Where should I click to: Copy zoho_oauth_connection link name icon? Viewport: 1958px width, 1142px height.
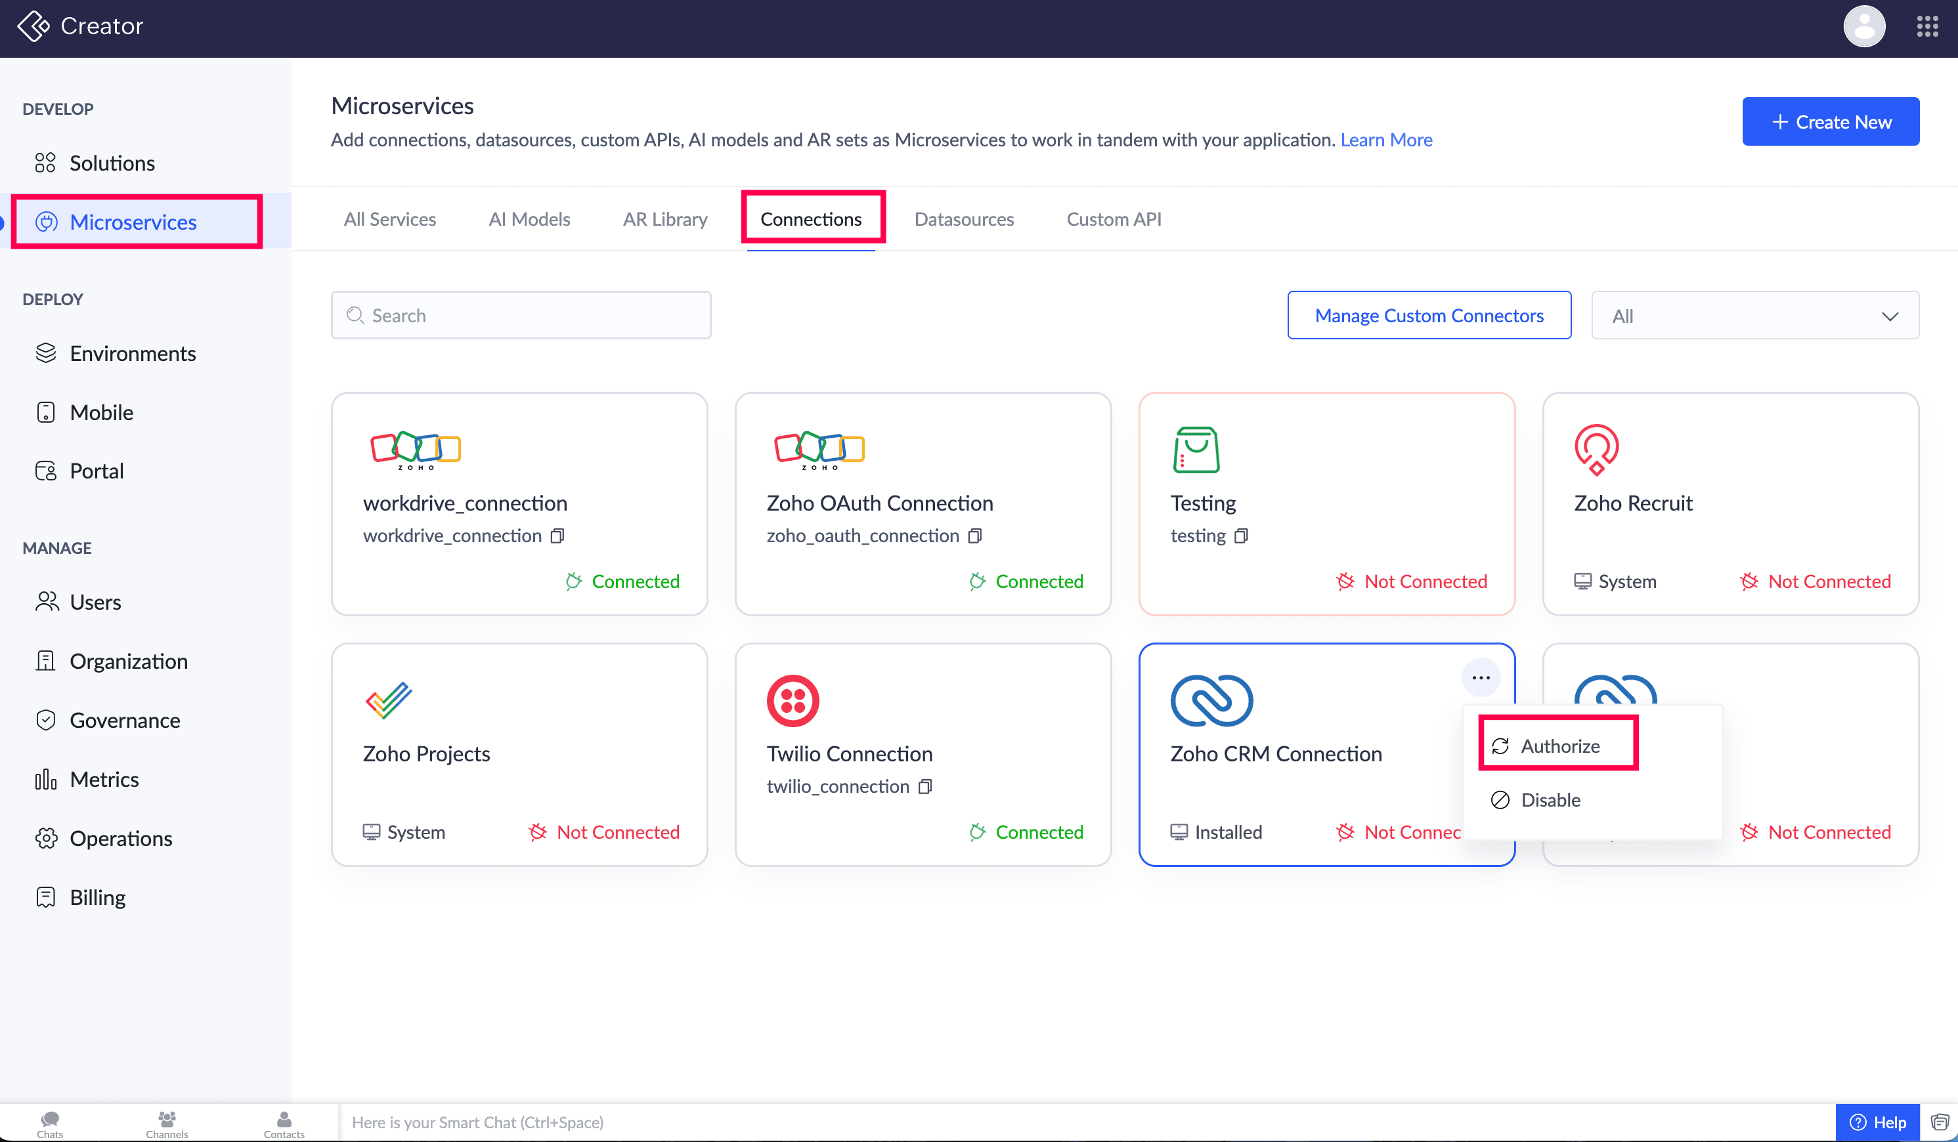pyautogui.click(x=975, y=536)
